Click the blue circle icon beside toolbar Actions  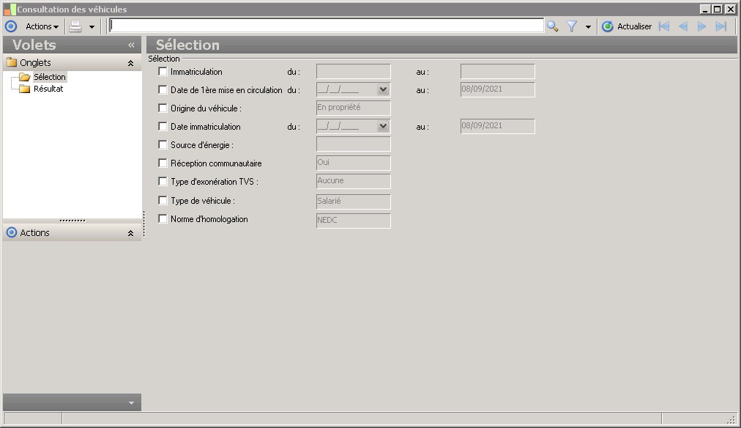coord(11,26)
